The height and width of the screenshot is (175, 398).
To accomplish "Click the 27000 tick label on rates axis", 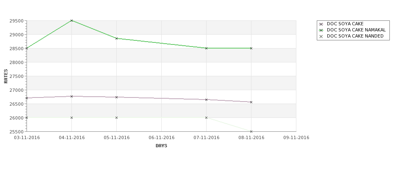I will click(x=17, y=90).
